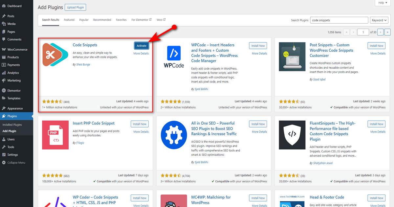Open More Details for FluentSnippets
The width and height of the screenshot is (394, 207).
click(378, 132)
